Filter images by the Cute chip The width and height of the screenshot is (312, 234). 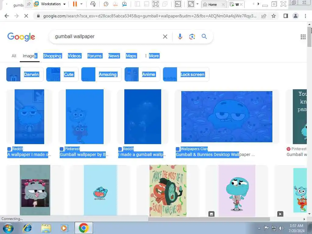[x=62, y=74]
